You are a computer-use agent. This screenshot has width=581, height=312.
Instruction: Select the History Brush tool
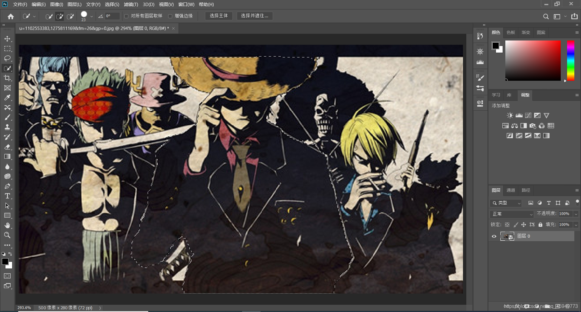7,137
